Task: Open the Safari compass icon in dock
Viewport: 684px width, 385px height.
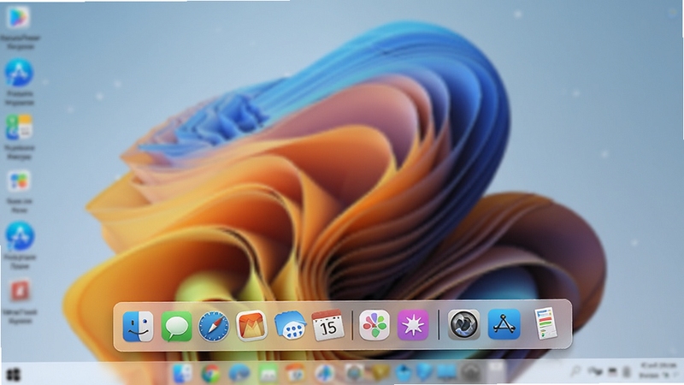Action: (214, 326)
